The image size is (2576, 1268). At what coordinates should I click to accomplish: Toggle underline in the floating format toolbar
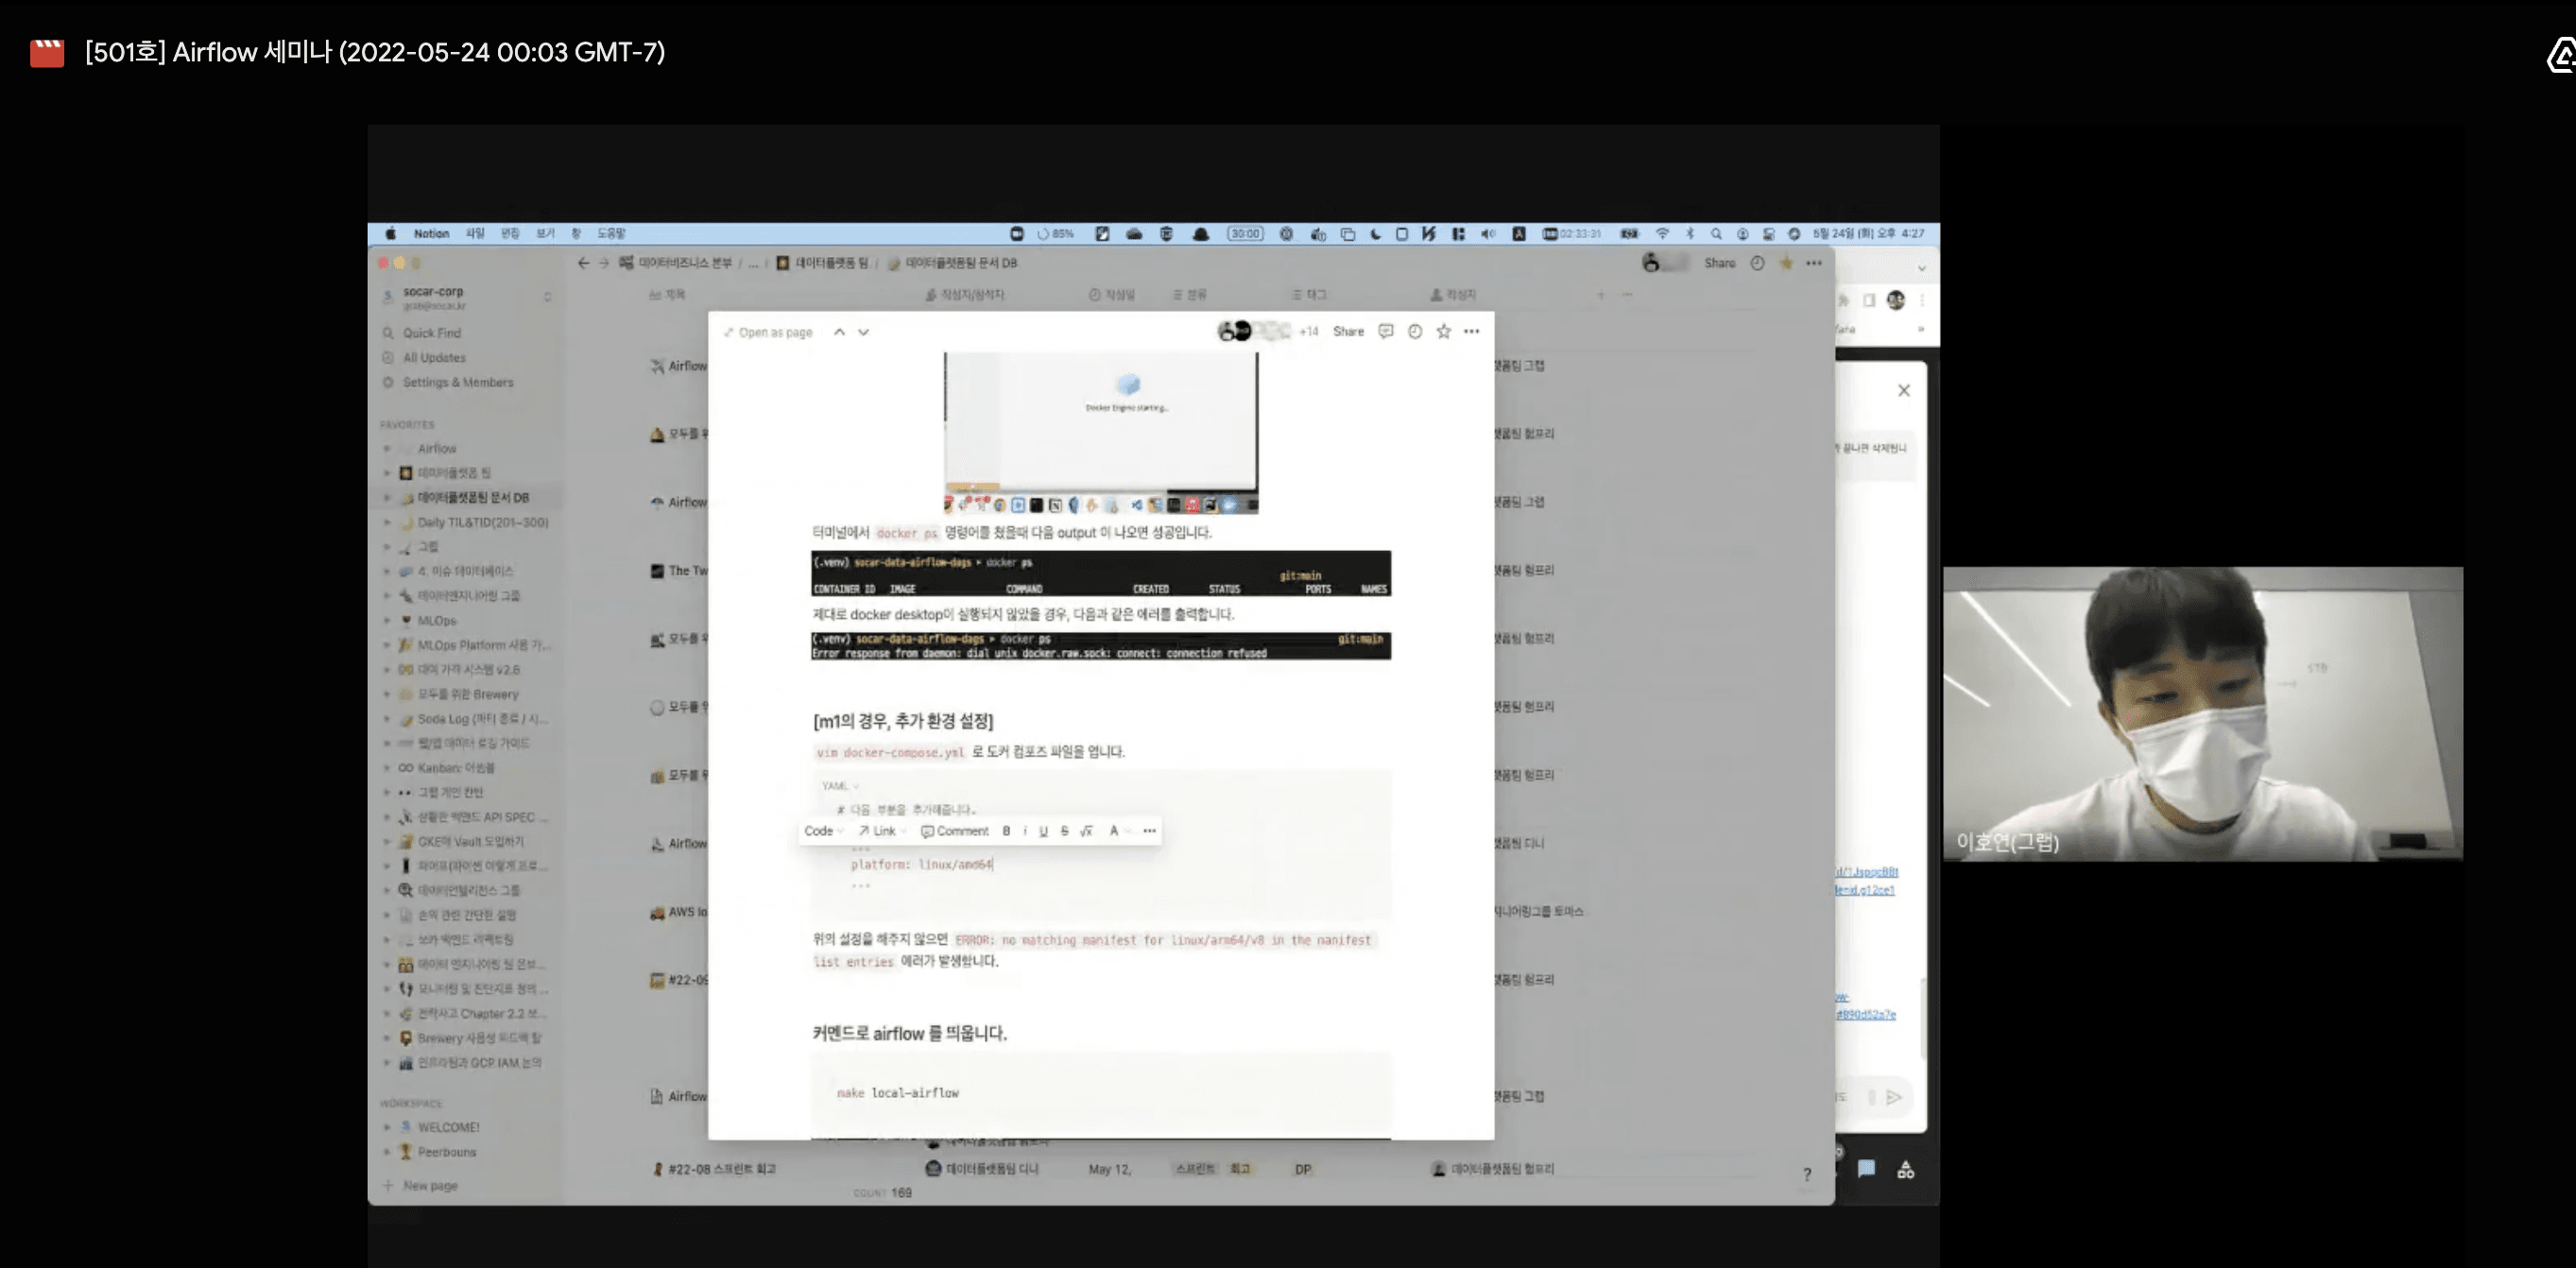pyautogui.click(x=1043, y=831)
